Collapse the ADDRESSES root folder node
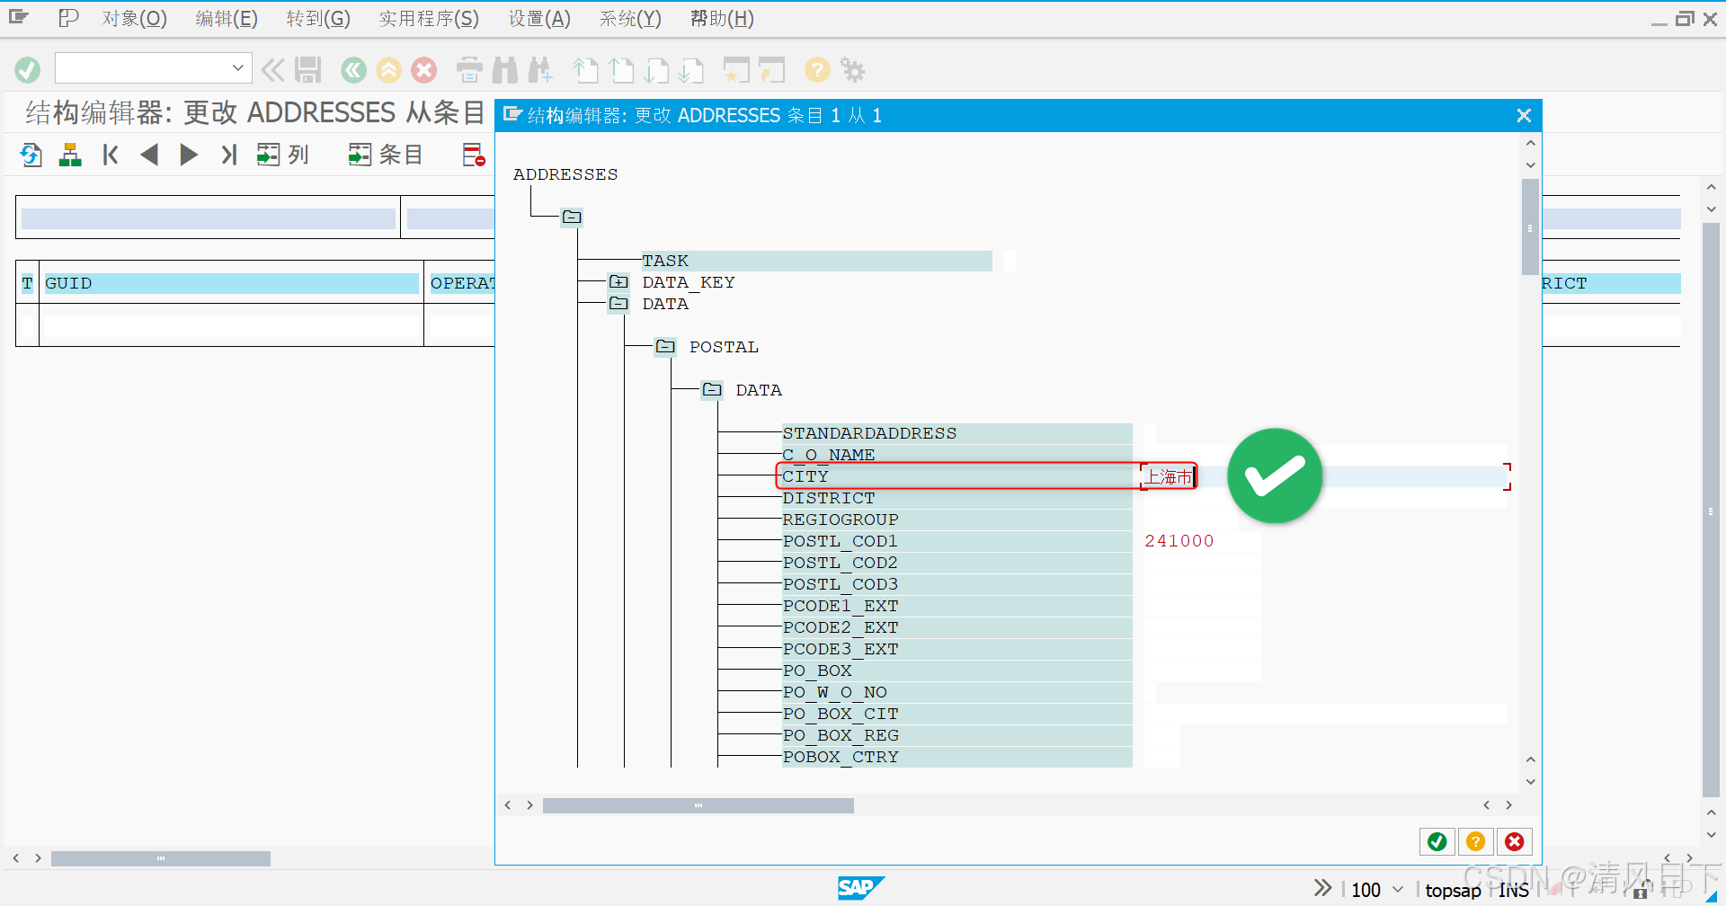The image size is (1726, 906). [572, 217]
